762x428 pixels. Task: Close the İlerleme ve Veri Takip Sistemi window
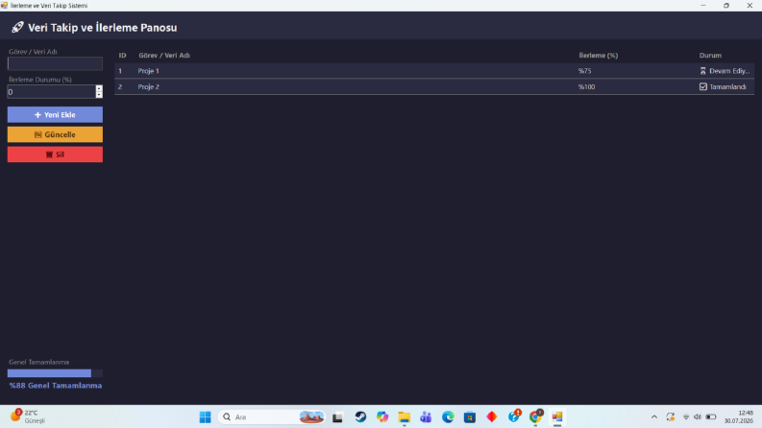point(750,6)
